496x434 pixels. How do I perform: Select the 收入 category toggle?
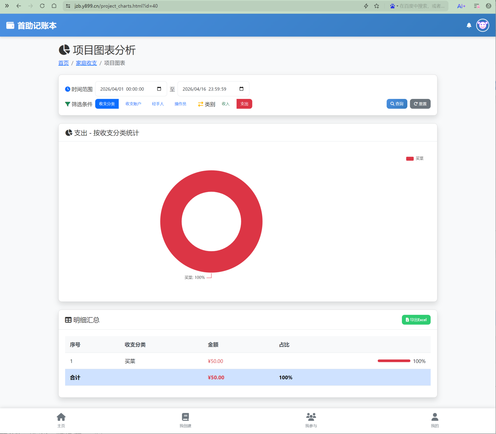click(226, 104)
